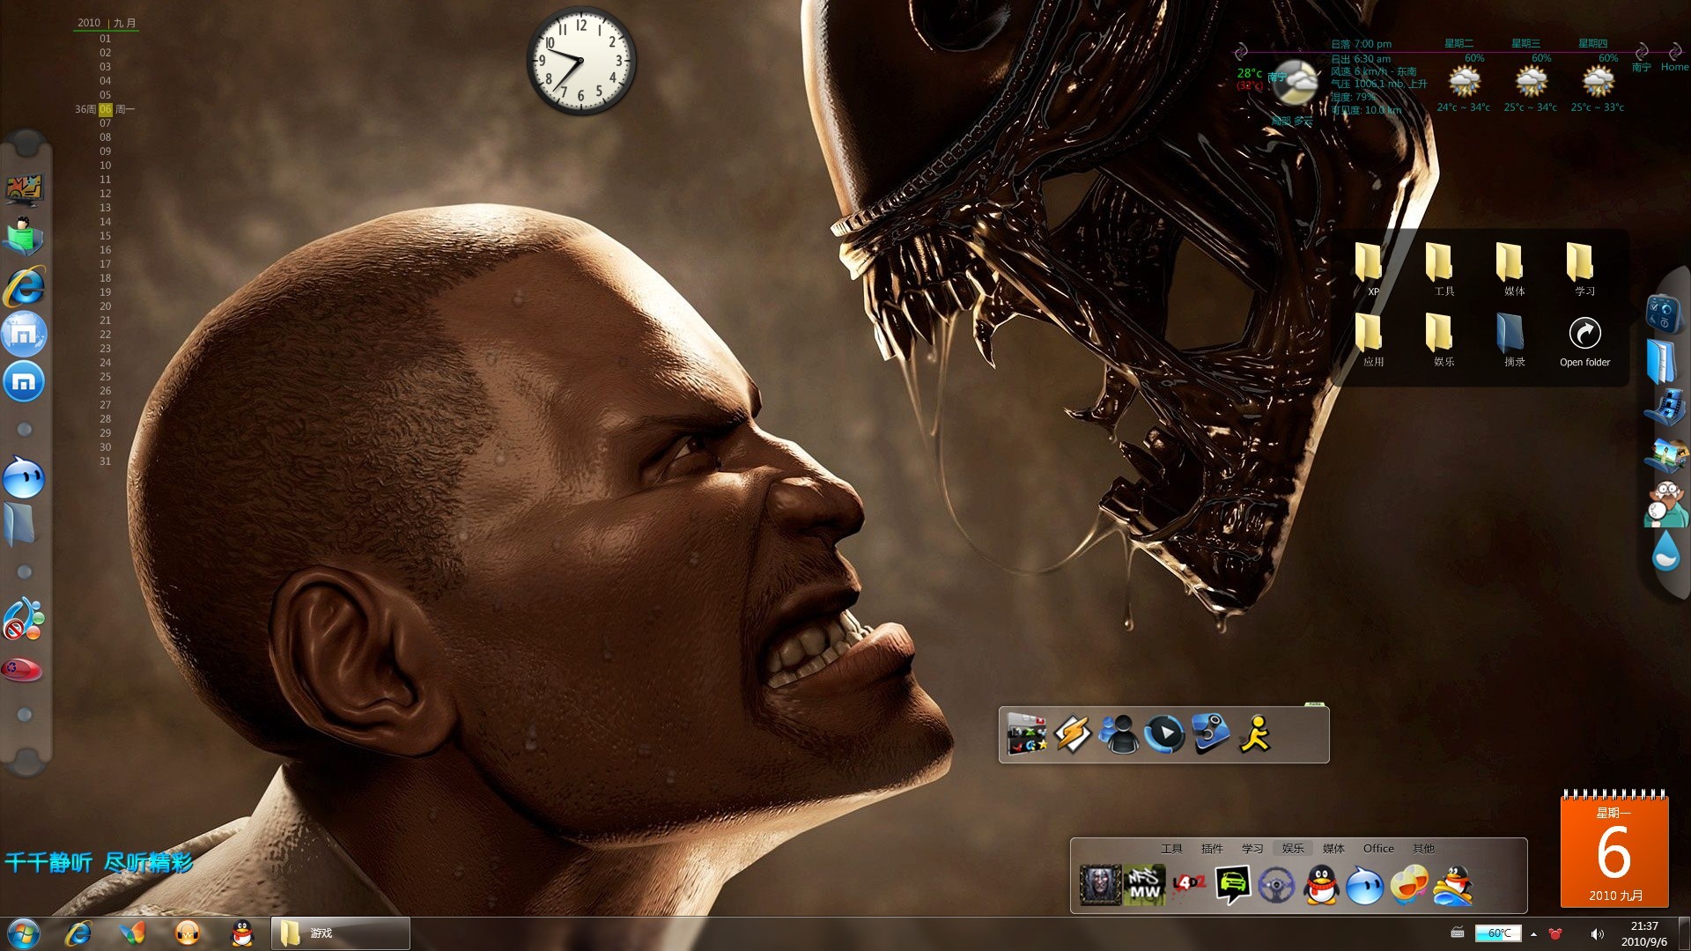Open the red mouse-shaped icon in left dock
1691x951 pixels.
(22, 669)
